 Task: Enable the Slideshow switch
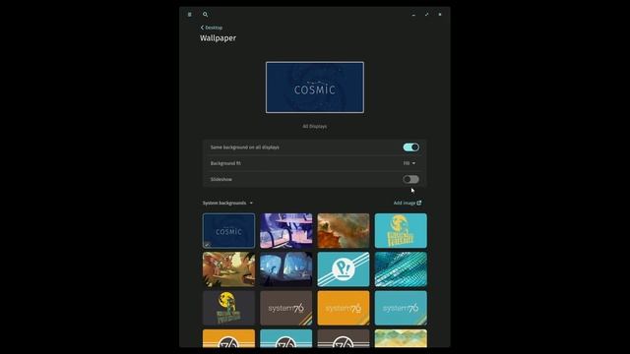pyautogui.click(x=411, y=179)
